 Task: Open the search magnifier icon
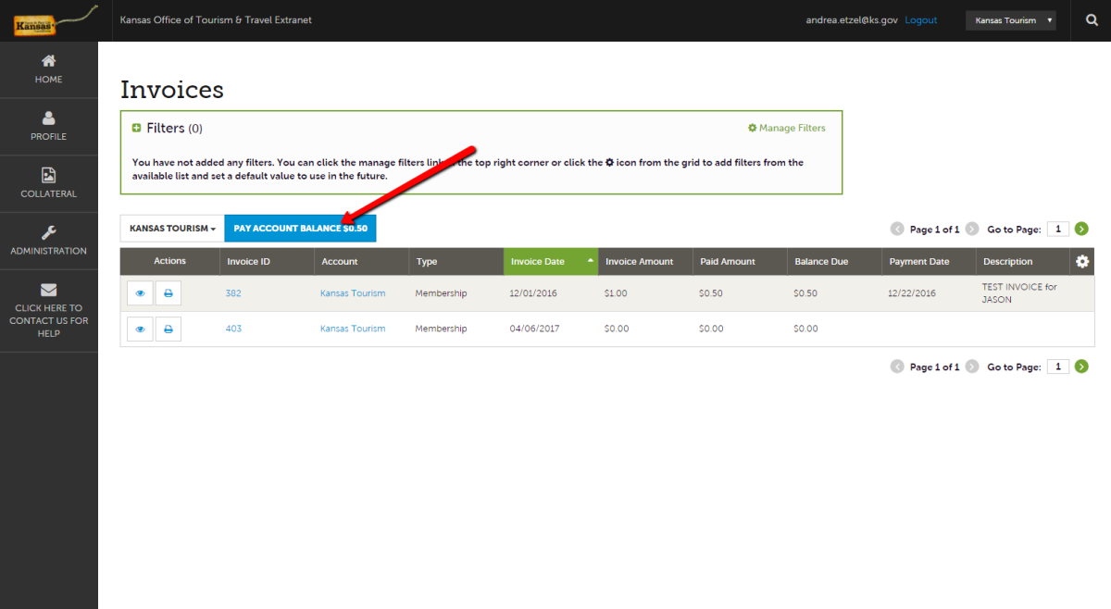pos(1091,20)
